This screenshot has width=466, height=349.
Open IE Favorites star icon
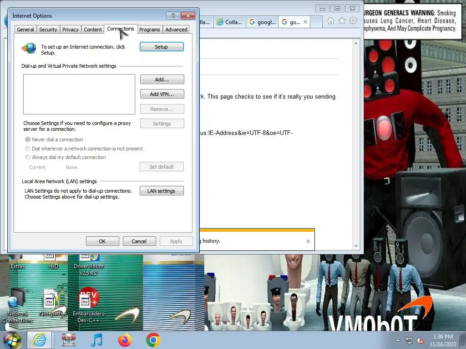point(342,21)
